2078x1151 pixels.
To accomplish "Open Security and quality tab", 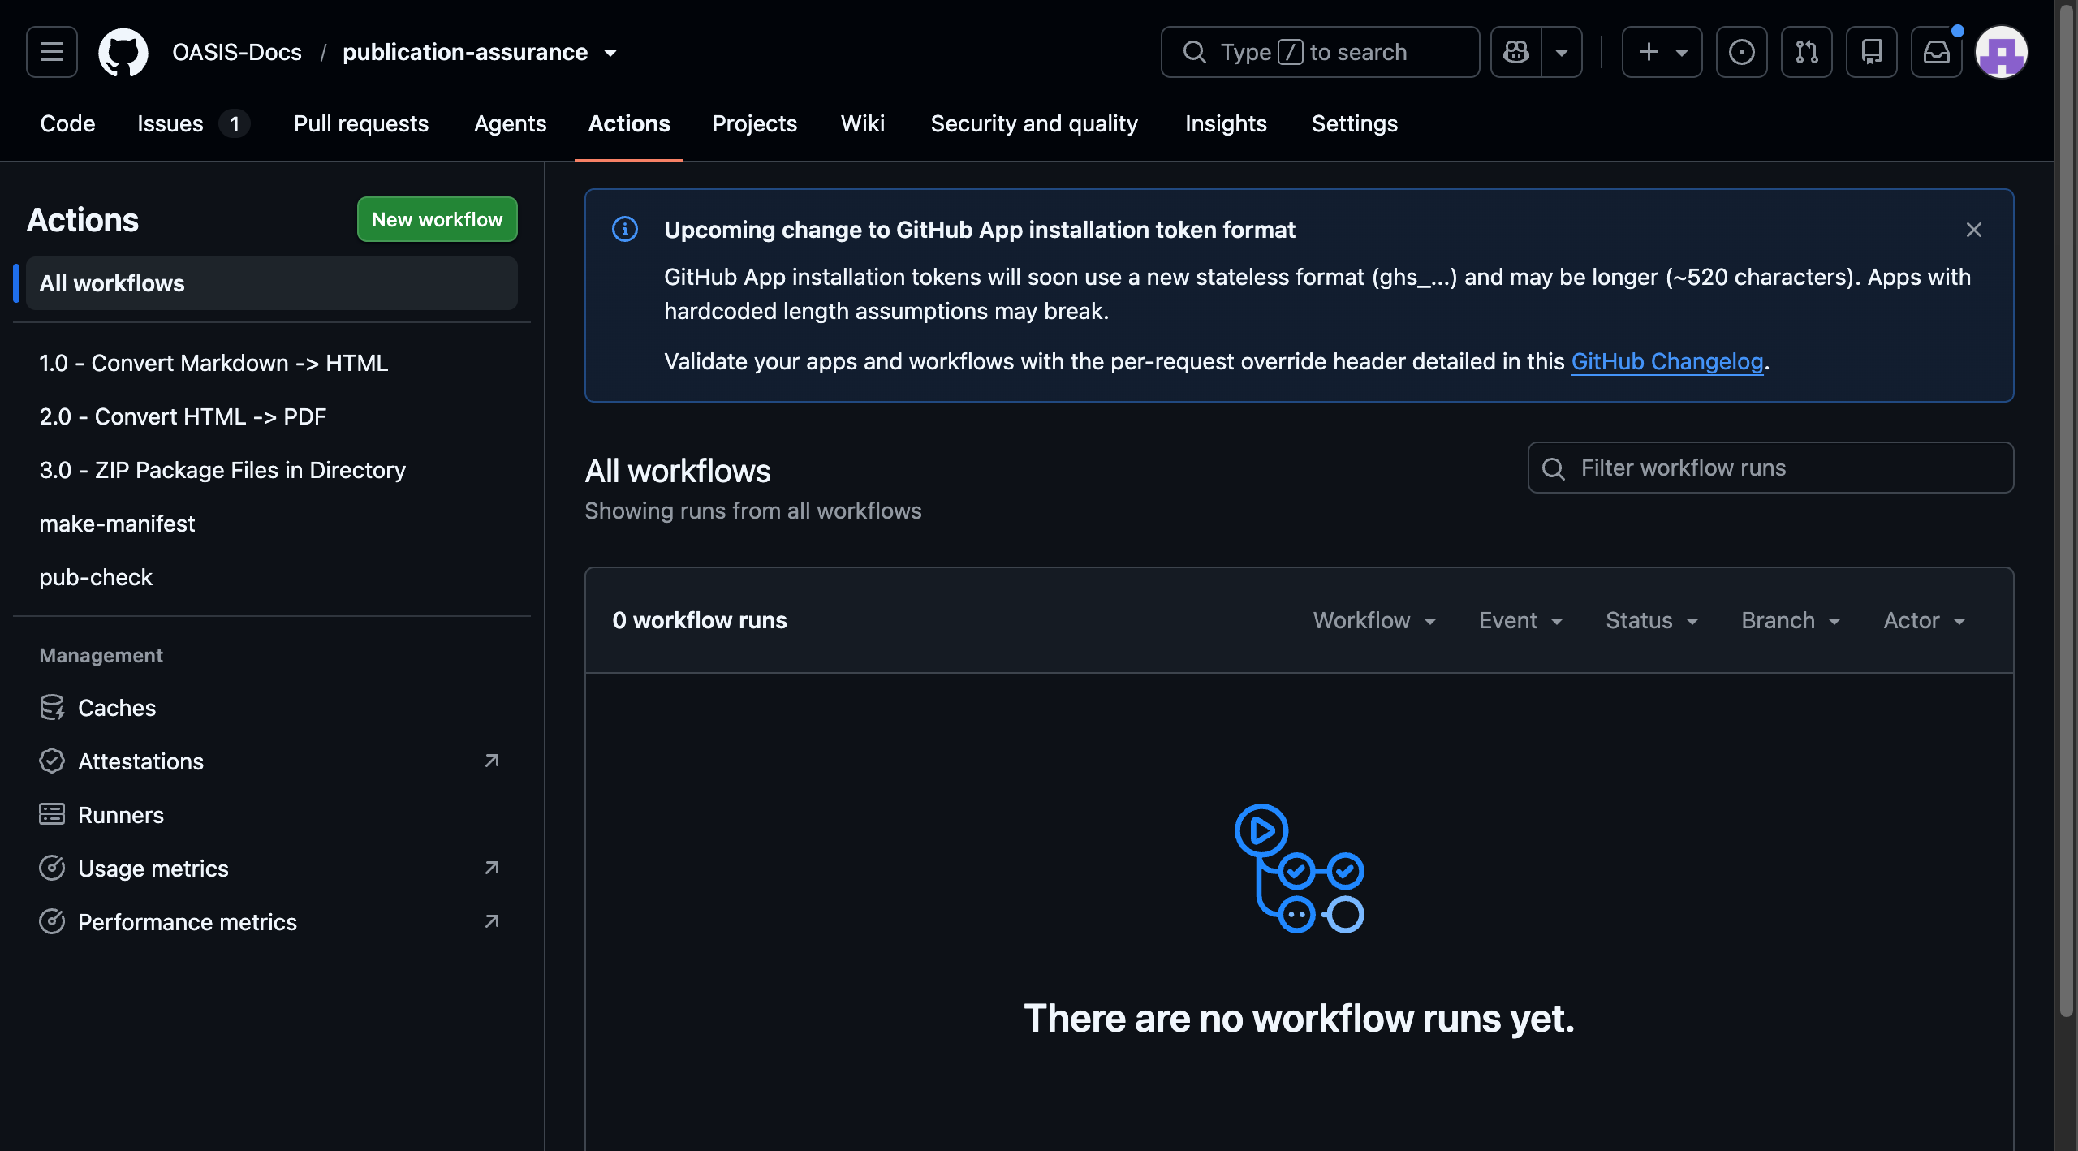I will [1034, 123].
